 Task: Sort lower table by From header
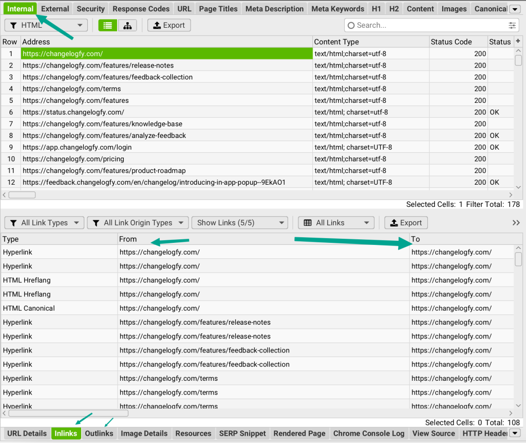tap(264, 239)
